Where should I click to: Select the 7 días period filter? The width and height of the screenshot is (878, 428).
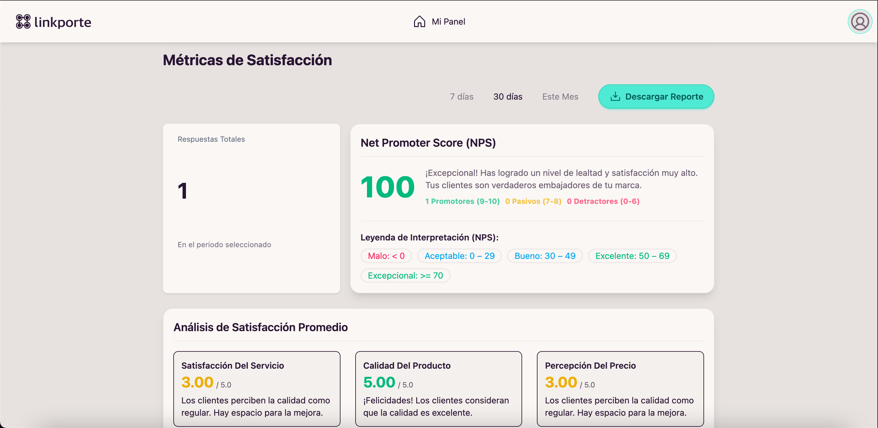point(462,96)
